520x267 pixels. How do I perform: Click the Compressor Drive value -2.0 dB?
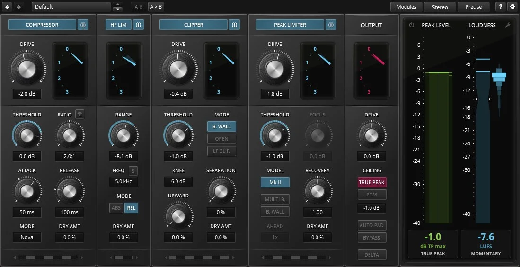(27, 94)
